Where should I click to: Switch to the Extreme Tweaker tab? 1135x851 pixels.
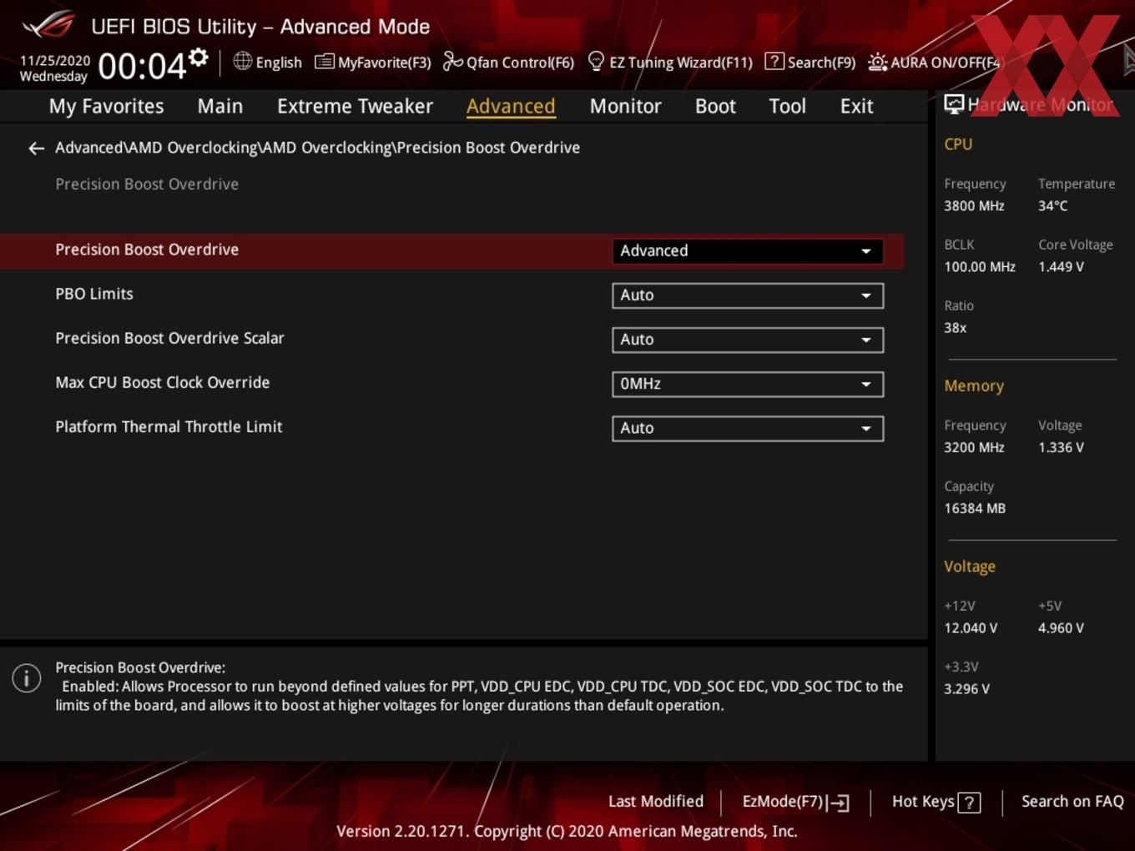(x=355, y=106)
